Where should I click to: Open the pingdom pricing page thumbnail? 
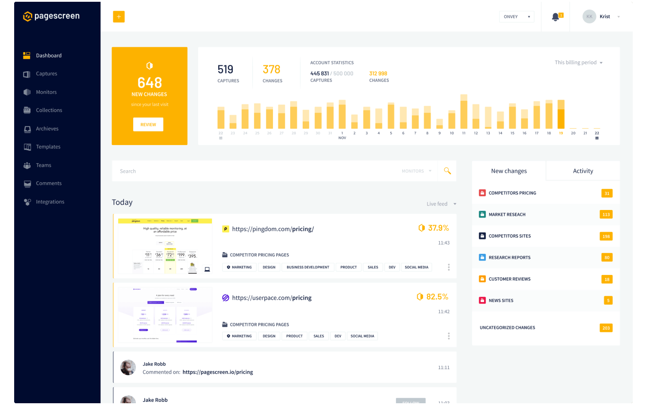(x=165, y=245)
